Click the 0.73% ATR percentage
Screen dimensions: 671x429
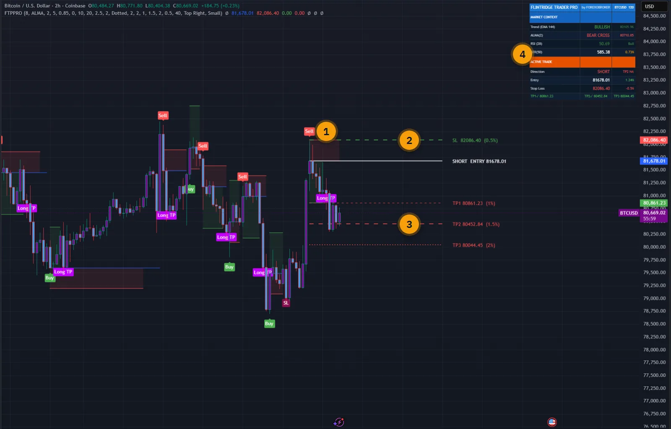click(629, 52)
